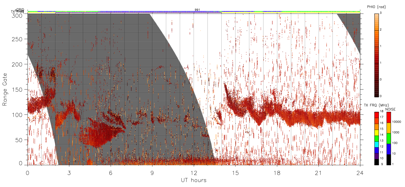Viewport: 405px width, 187px height.
Task: Click the '13' label on TX FRQ legend
Action: point(382,140)
